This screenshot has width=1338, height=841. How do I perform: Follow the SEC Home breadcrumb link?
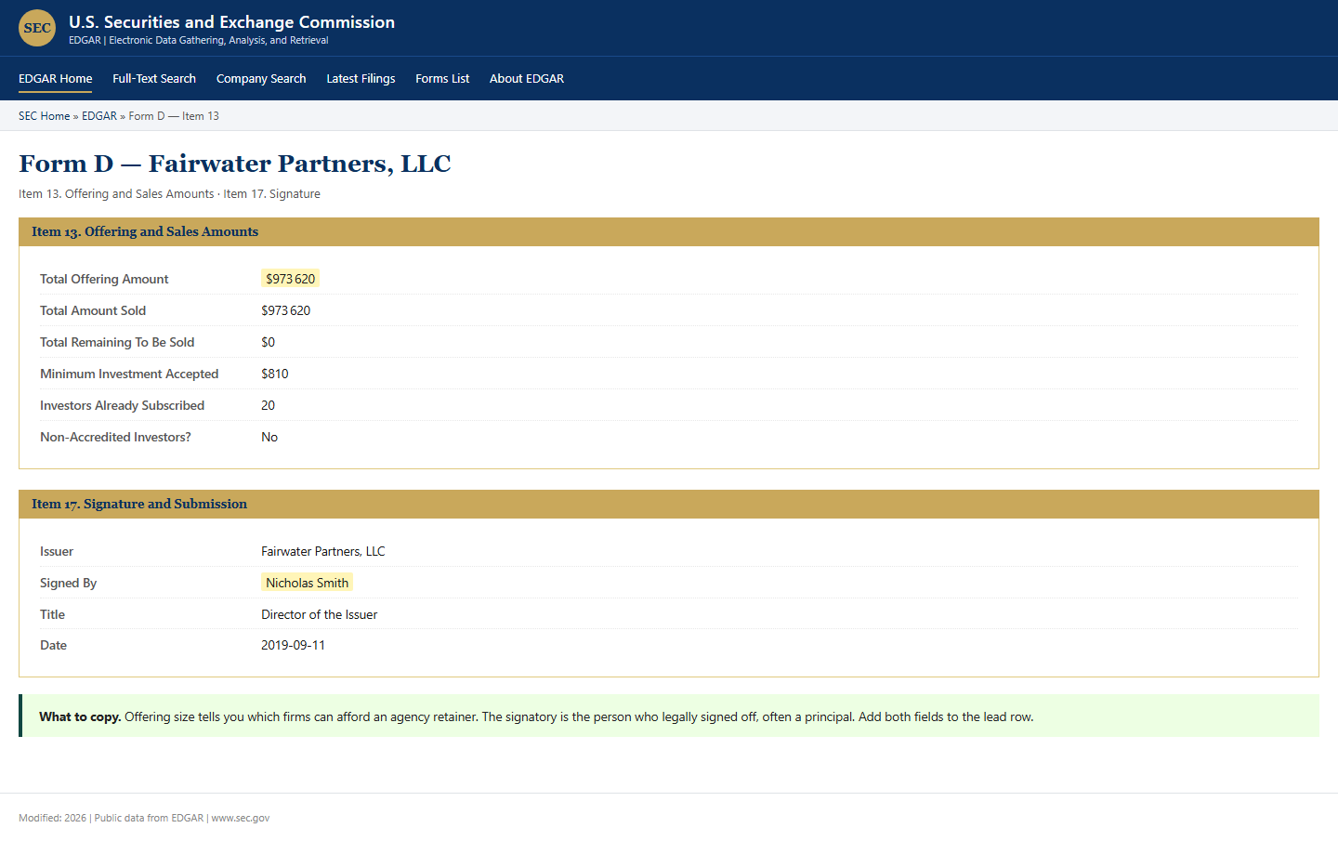tap(44, 116)
